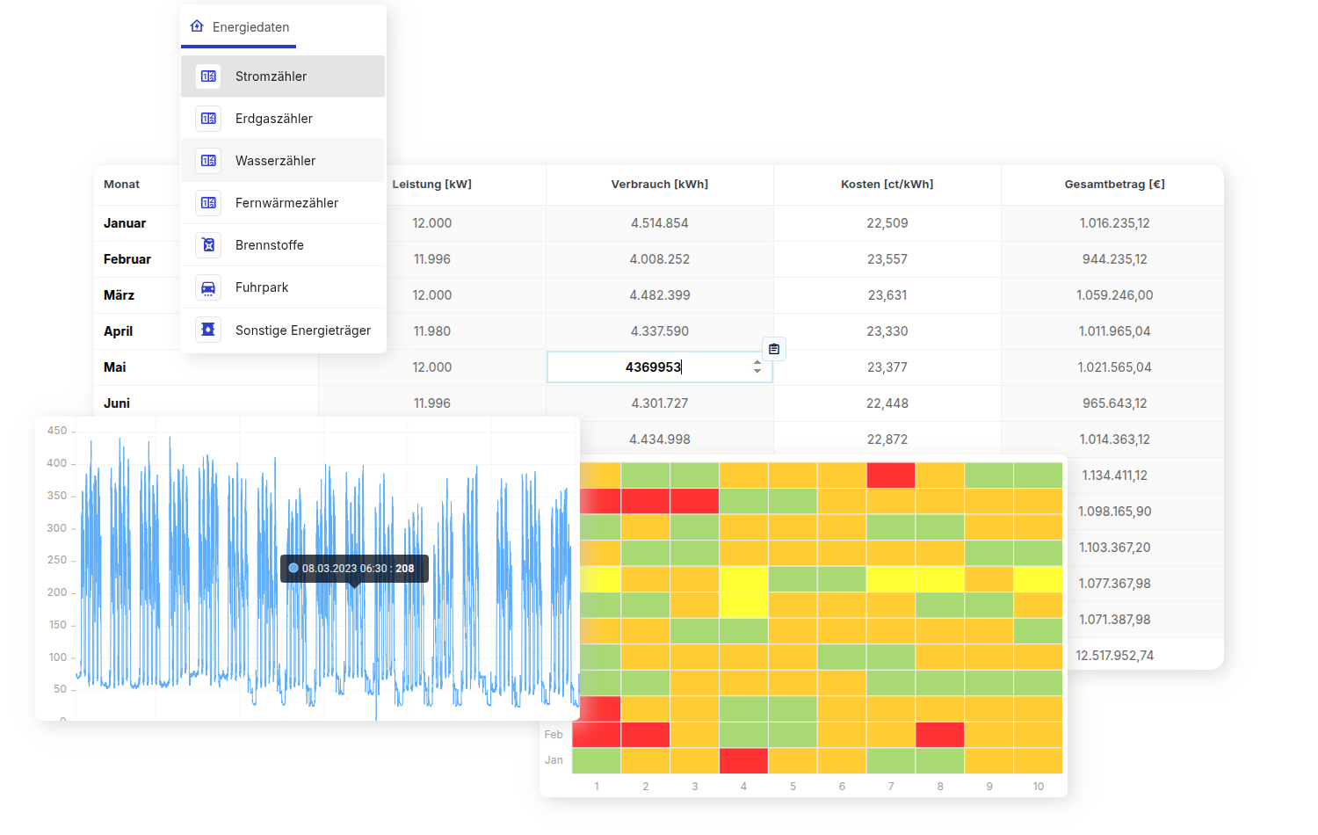Click the Gesamtbetrag [€] column header

[x=1114, y=185]
